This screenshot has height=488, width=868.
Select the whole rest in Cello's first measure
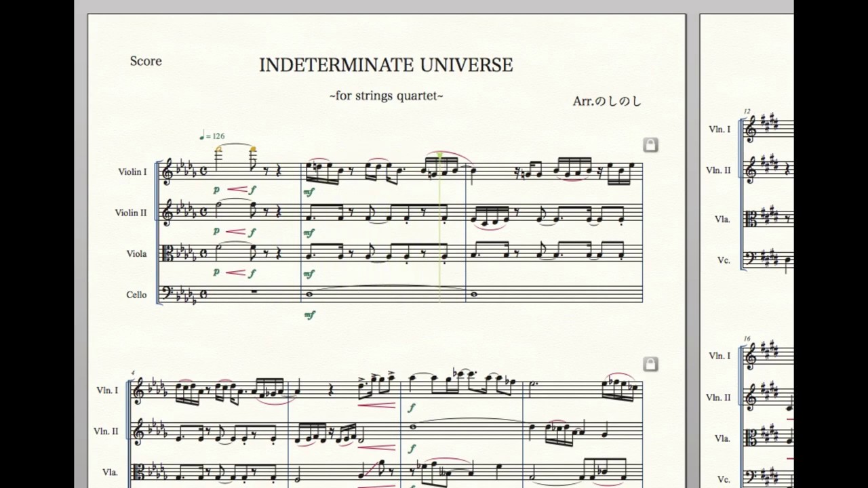pos(252,293)
